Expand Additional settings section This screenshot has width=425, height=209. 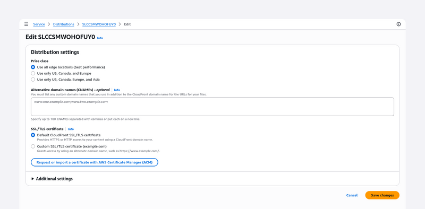[52, 179]
